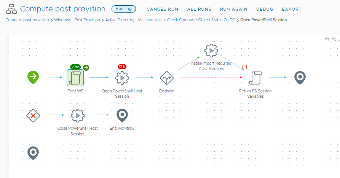This screenshot has height=178, width=340.
Task: Click the End workflow node
Action: [x=122, y=115]
